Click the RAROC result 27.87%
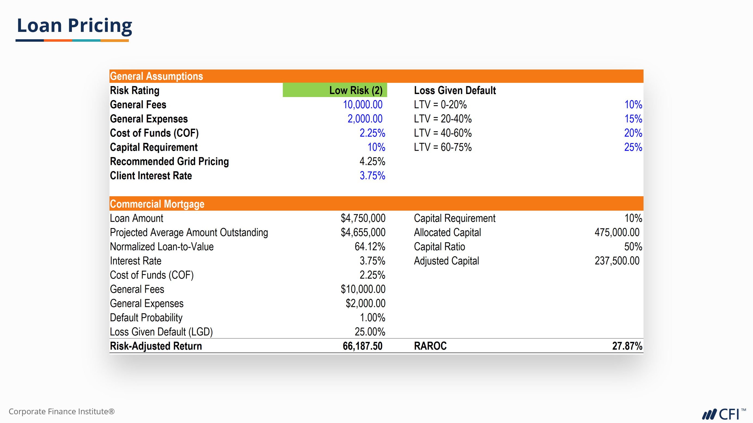 627,346
